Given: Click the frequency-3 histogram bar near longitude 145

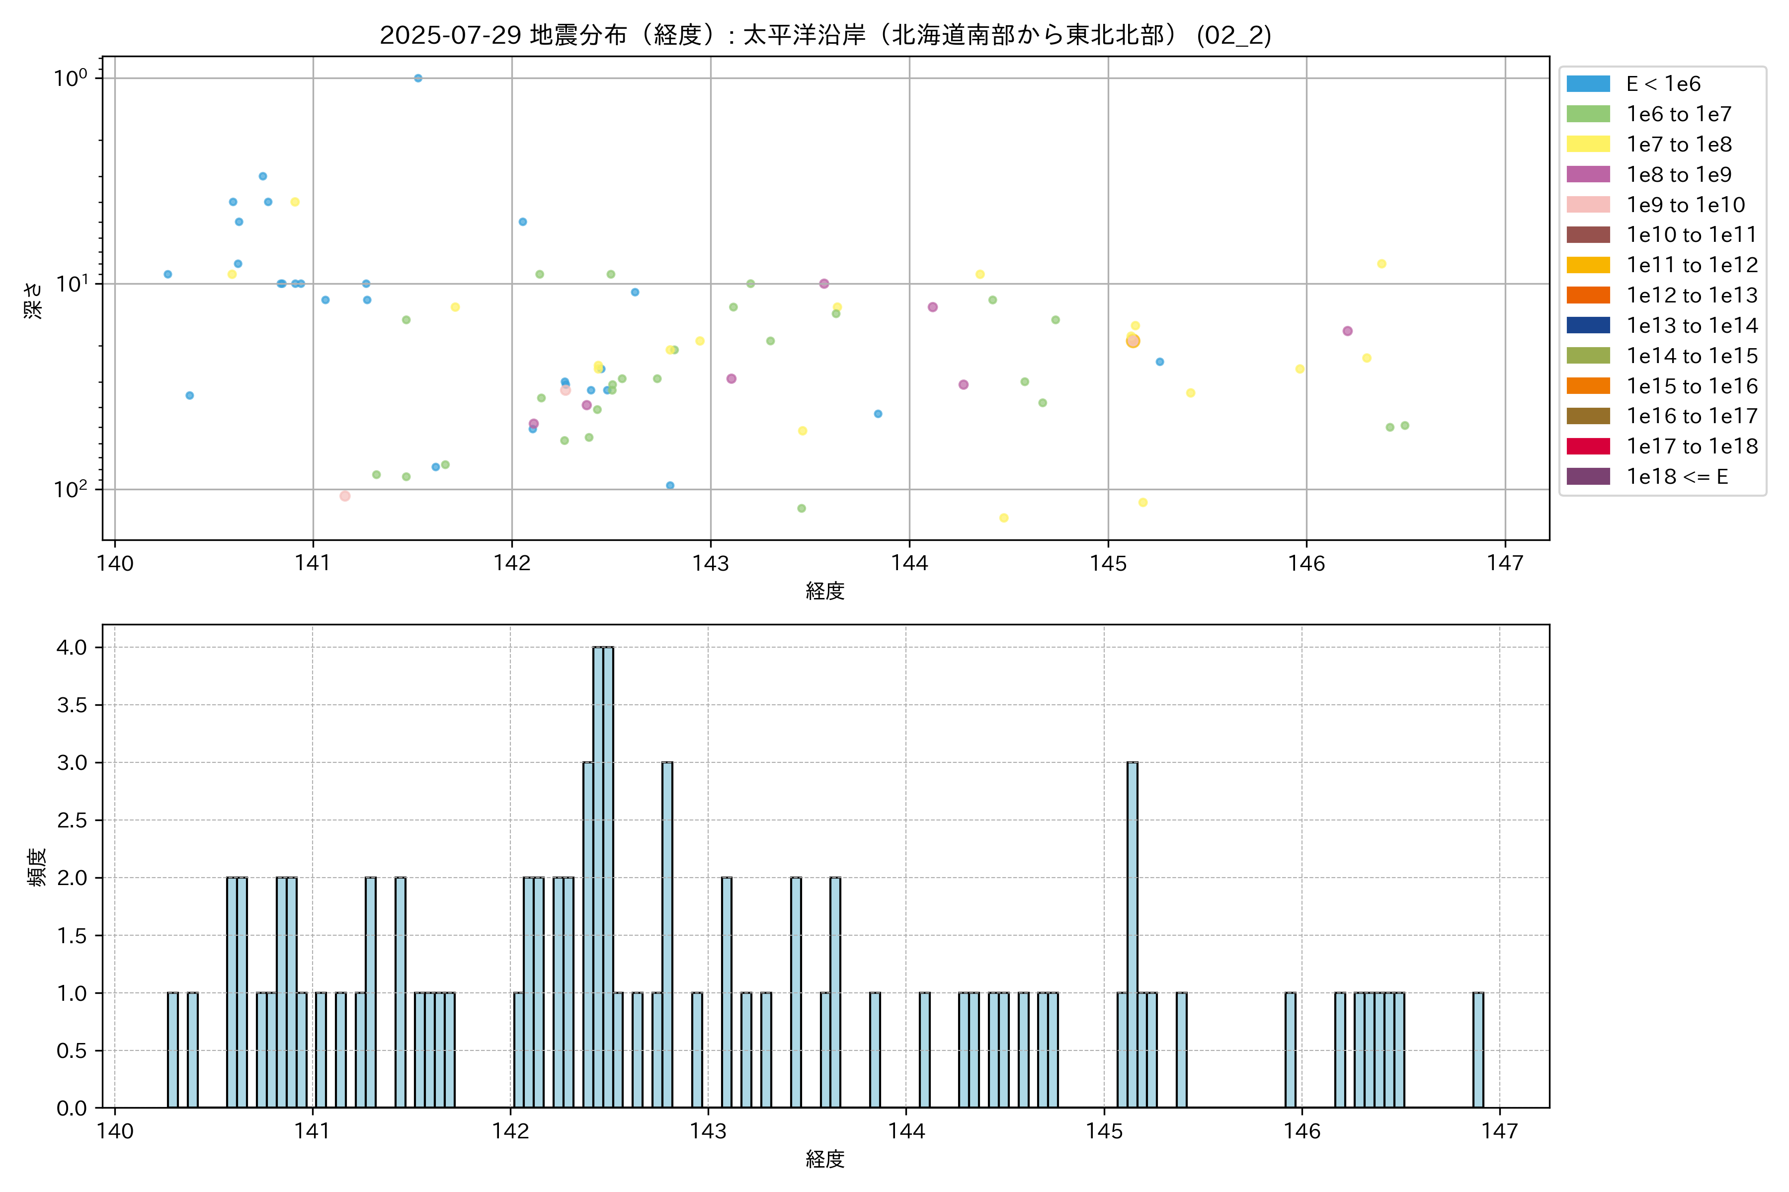Looking at the screenshot, I should tap(1132, 935).
